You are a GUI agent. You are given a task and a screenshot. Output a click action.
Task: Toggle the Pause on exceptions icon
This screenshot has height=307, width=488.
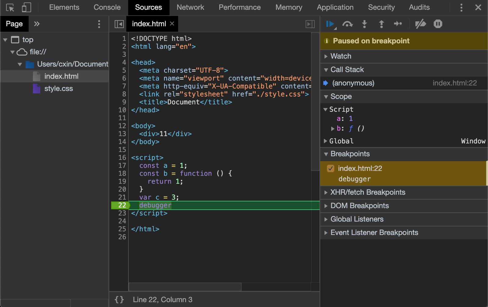(x=438, y=24)
